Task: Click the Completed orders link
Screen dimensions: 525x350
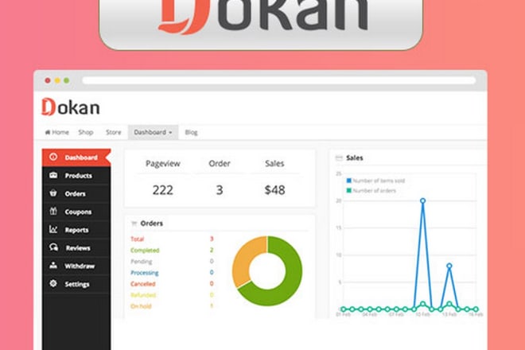Action: pos(145,251)
